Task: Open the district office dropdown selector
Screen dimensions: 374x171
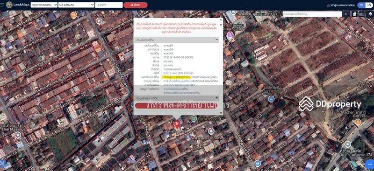Action: [76, 5]
